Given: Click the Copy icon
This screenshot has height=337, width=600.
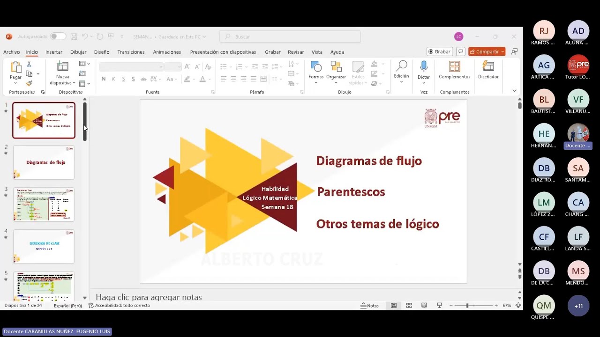Looking at the screenshot, I should (x=30, y=74).
